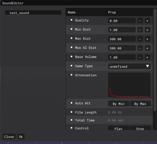Click the Auto Att row label
This screenshot has height=144, width=157.
coord(83,103)
